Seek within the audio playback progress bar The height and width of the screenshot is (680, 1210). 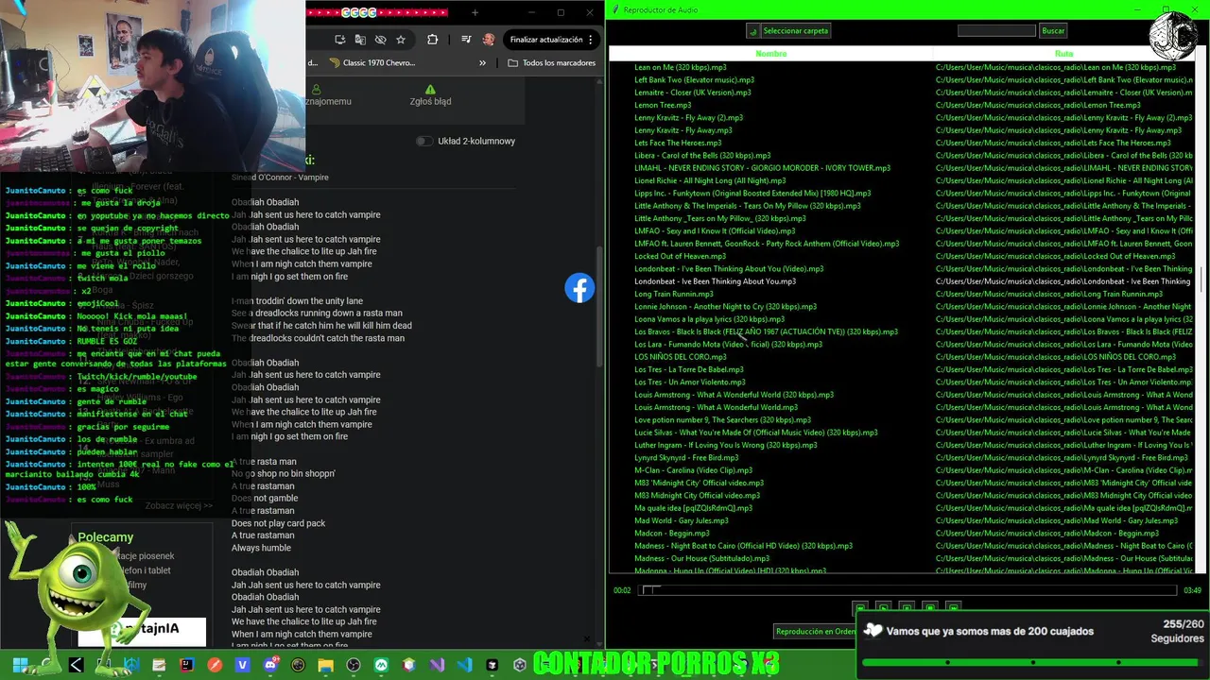pyautogui.click(x=907, y=590)
